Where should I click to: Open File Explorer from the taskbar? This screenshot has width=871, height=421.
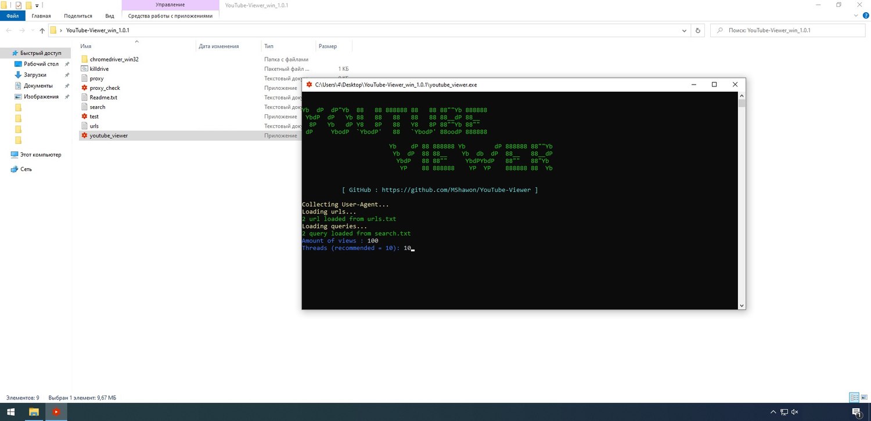click(34, 412)
